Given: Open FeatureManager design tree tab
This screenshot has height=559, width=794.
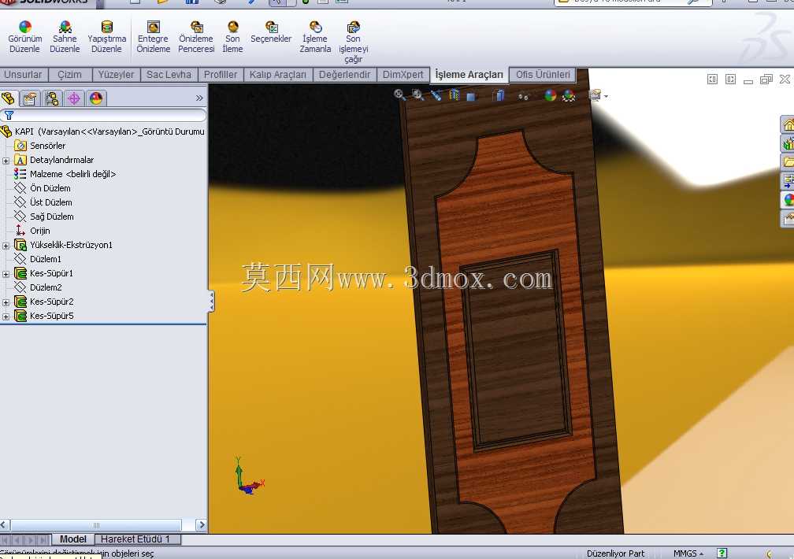Looking at the screenshot, I should [8, 98].
